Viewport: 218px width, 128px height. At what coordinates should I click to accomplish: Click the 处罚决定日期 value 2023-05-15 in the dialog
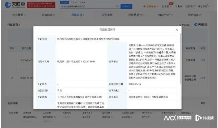pyautogui.click(x=135, y=84)
